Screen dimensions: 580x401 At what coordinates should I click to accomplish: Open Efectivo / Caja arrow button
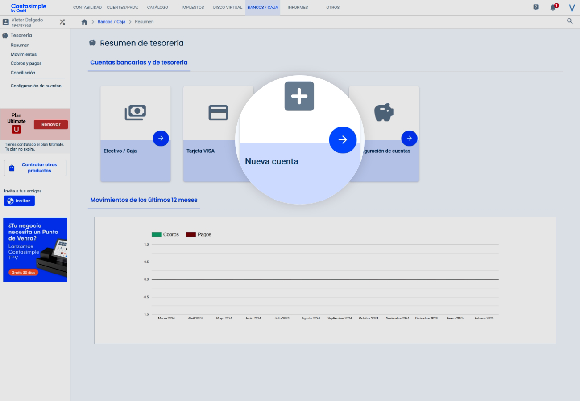coord(161,138)
